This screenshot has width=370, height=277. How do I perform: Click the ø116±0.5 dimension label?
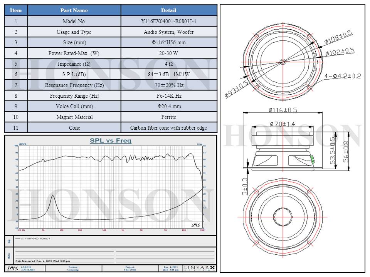tap(283, 110)
